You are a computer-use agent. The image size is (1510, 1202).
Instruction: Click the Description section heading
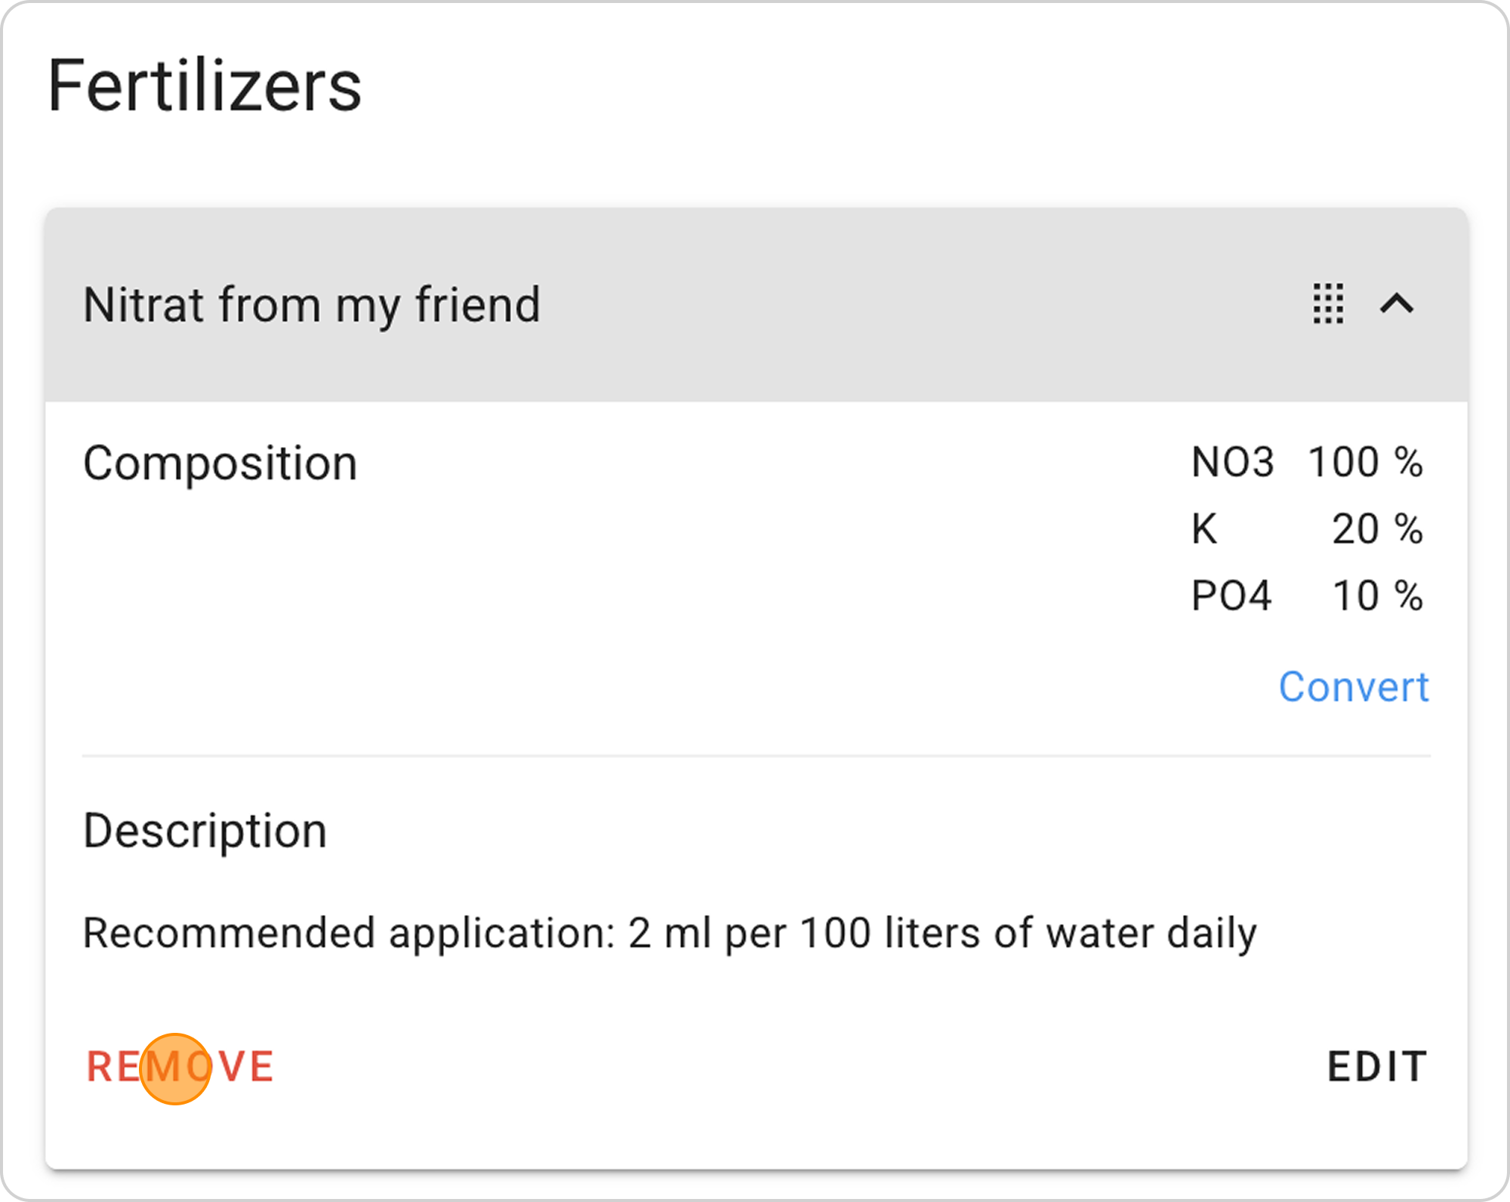click(205, 831)
